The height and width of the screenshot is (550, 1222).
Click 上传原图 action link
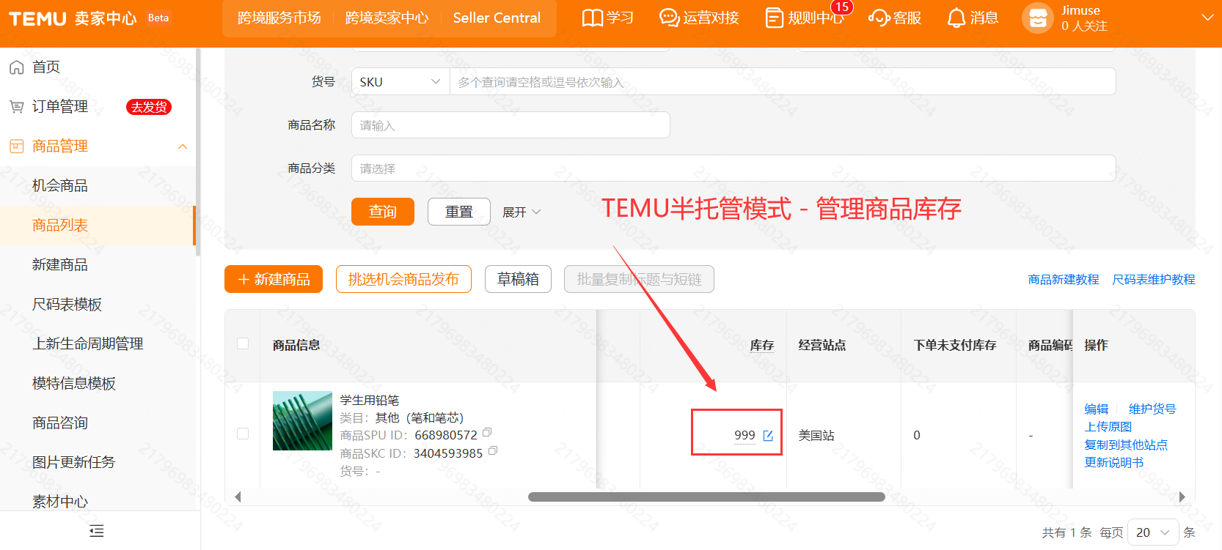1108,426
